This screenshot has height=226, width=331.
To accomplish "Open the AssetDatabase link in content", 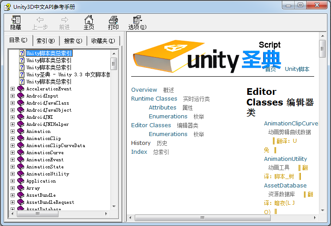I will (x=285, y=186).
